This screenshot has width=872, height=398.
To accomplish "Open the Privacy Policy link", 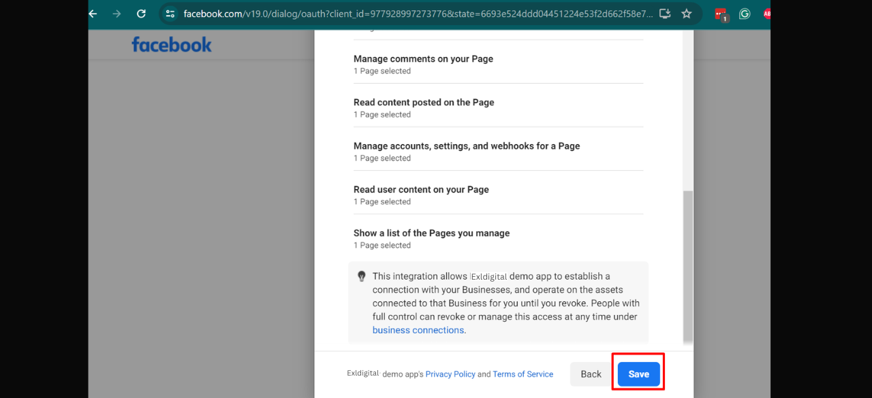I will (450, 374).
